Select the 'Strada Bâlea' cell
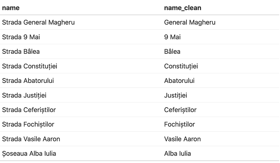 21,51
